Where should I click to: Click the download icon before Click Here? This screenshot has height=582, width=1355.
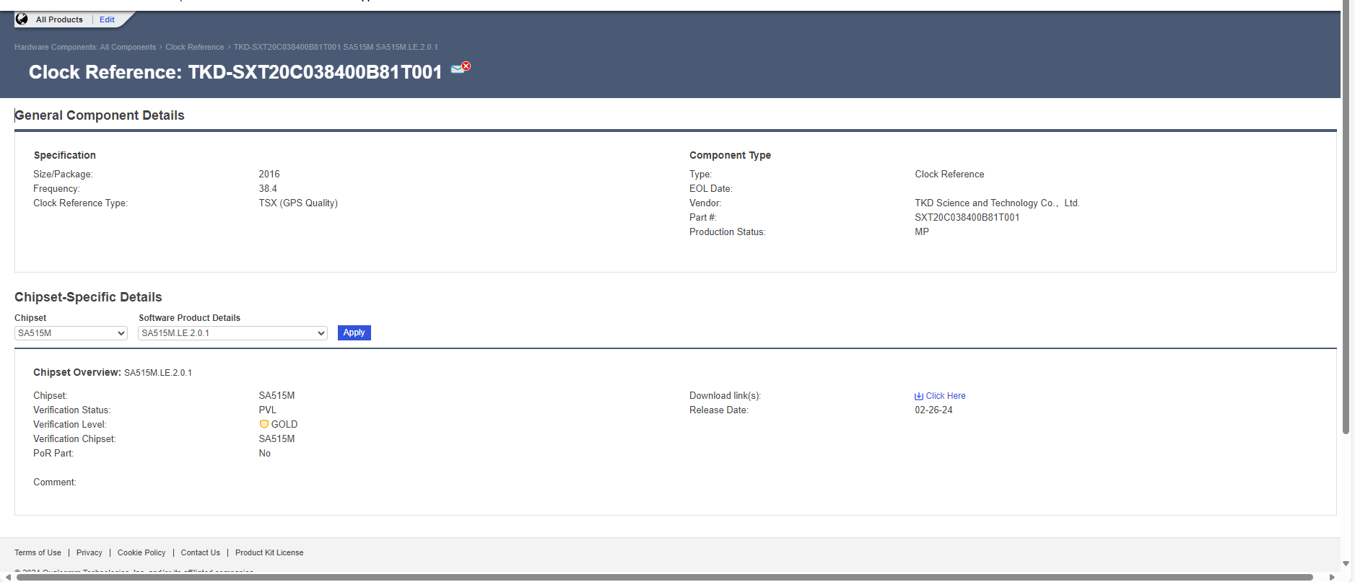pyautogui.click(x=919, y=396)
